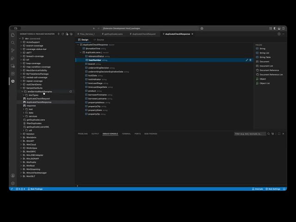The height and width of the screenshot is (222, 296).
Task: Open the Problems panel tab
Action: 83,134
